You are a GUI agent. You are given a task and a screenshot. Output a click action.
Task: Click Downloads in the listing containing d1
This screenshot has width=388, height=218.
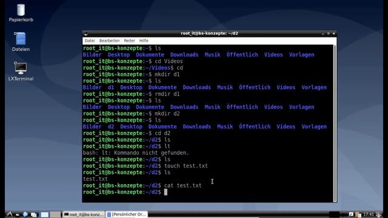click(x=196, y=87)
